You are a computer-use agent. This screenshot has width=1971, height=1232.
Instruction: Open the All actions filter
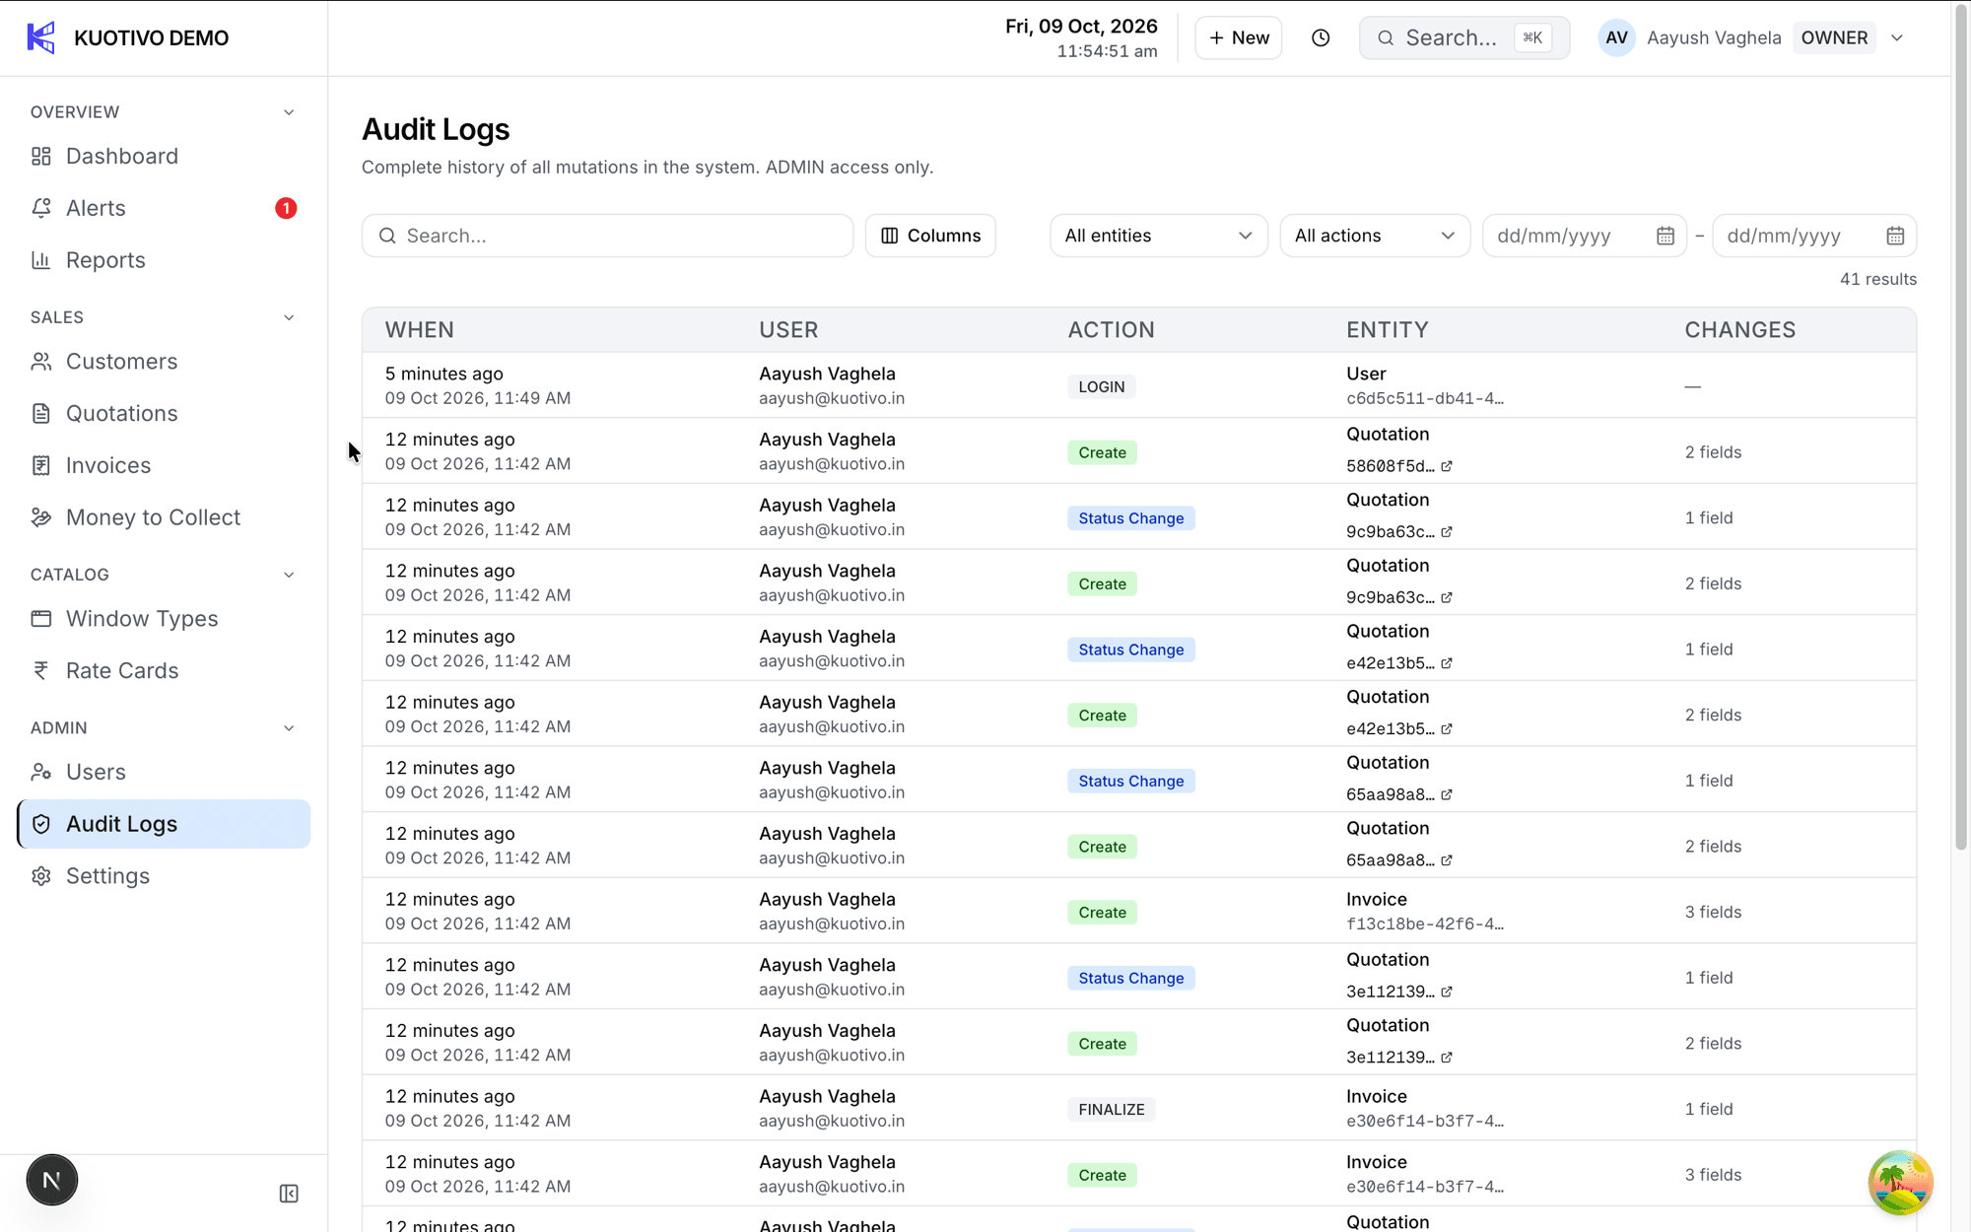click(1375, 236)
